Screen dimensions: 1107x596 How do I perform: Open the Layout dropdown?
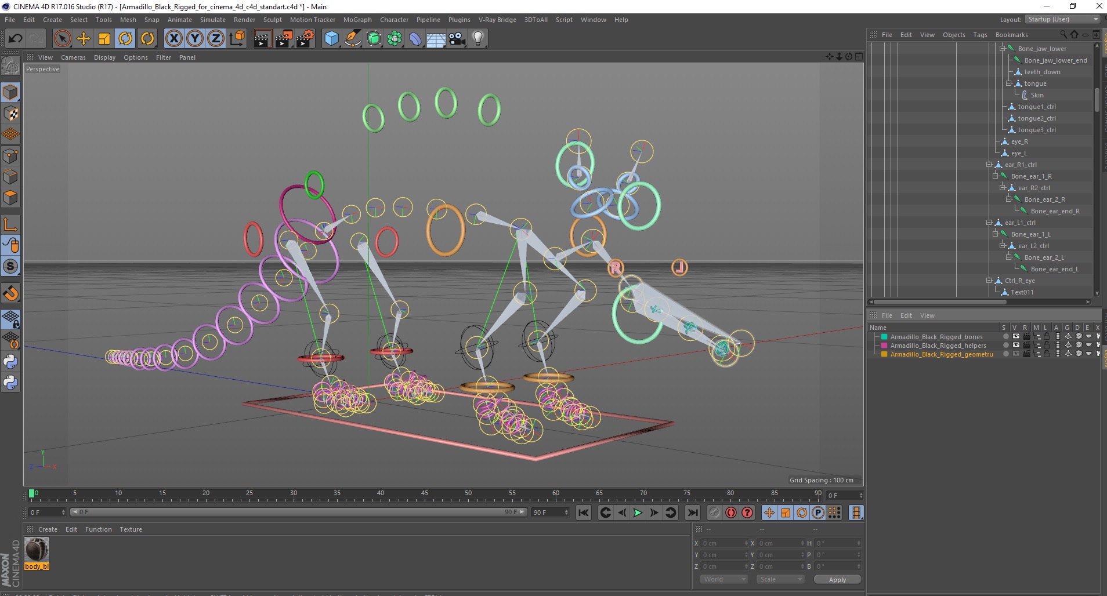pyautogui.click(x=1062, y=19)
